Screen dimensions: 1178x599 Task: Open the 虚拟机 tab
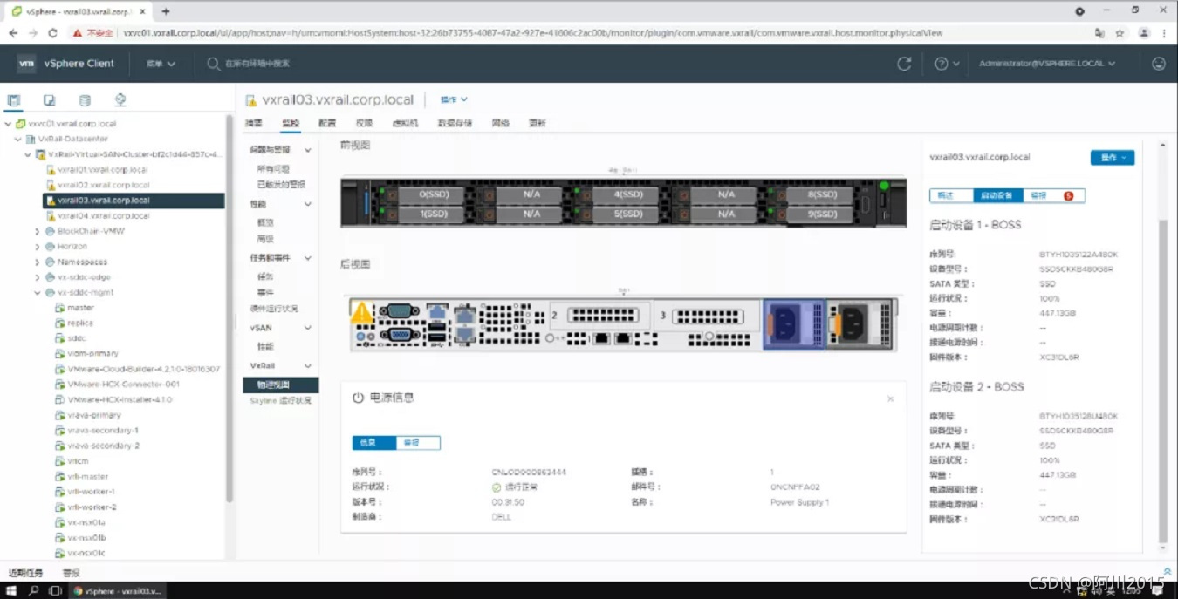[x=405, y=123]
